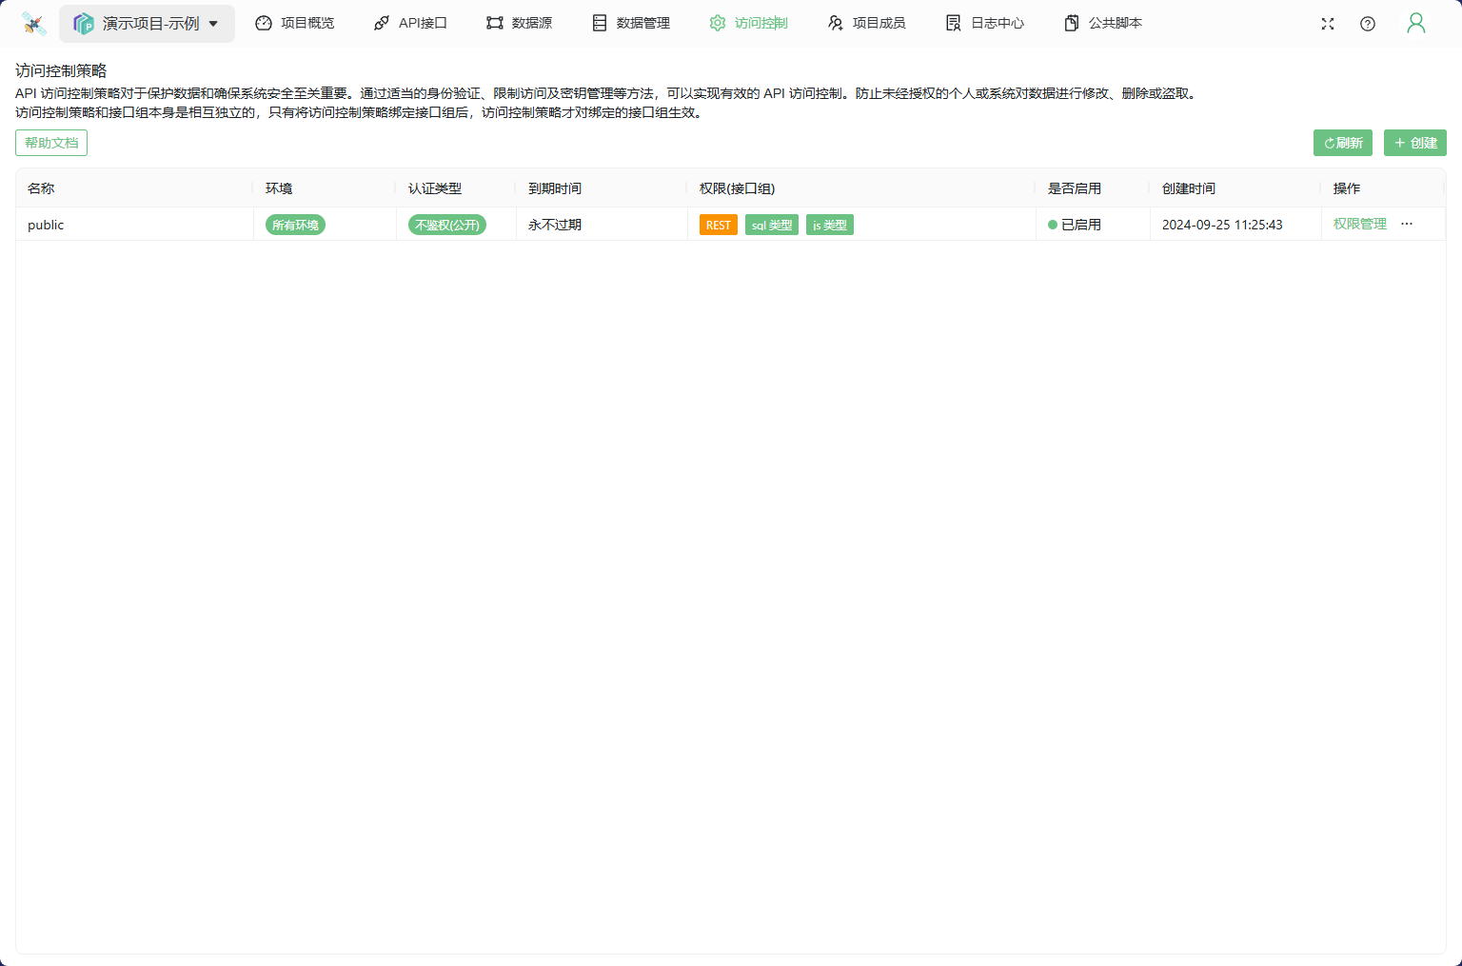Image resolution: width=1462 pixels, height=966 pixels.
Task: Click the app logo icon
Action: click(x=34, y=24)
